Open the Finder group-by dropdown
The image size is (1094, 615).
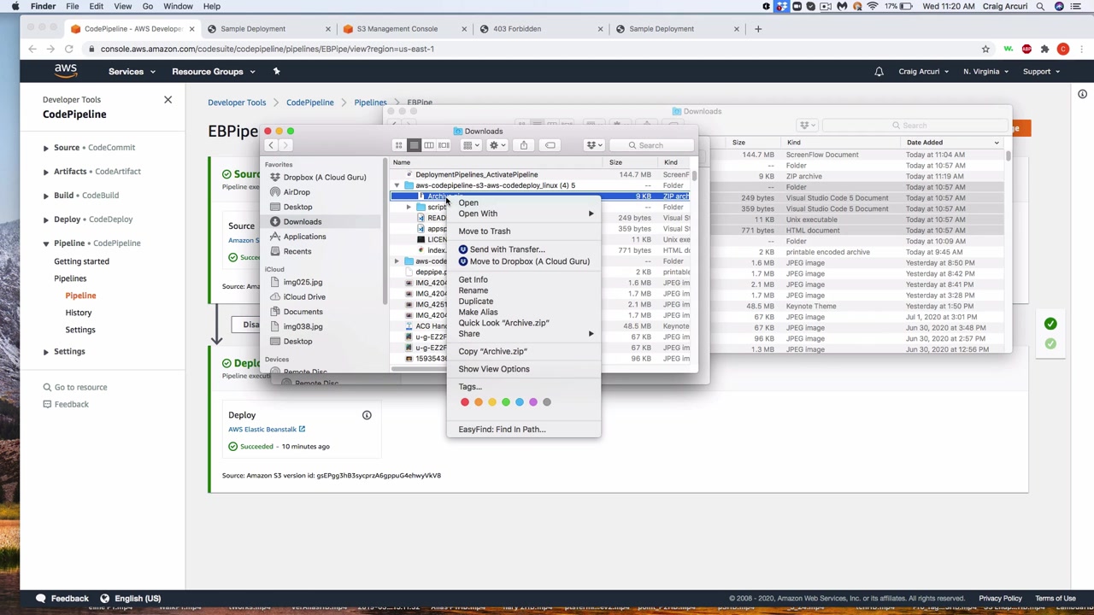[x=470, y=145]
